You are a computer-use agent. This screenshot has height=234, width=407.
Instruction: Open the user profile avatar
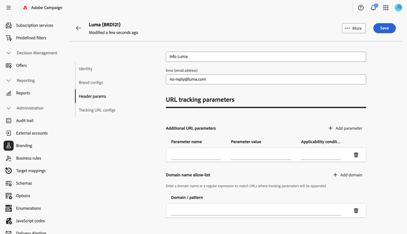[x=398, y=8]
